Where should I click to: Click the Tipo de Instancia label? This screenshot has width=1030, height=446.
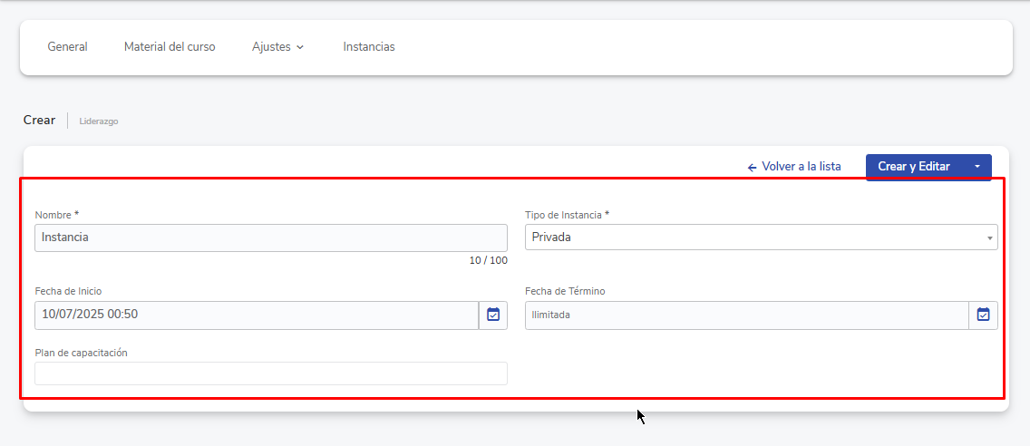(x=567, y=215)
